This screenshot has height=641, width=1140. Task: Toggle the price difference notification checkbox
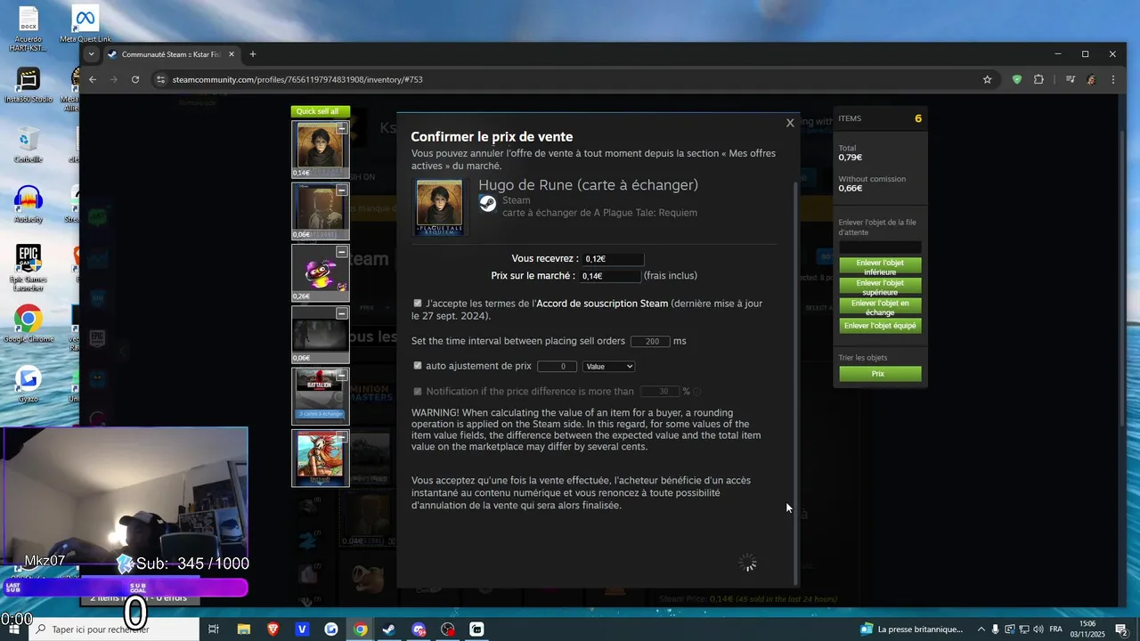point(418,392)
